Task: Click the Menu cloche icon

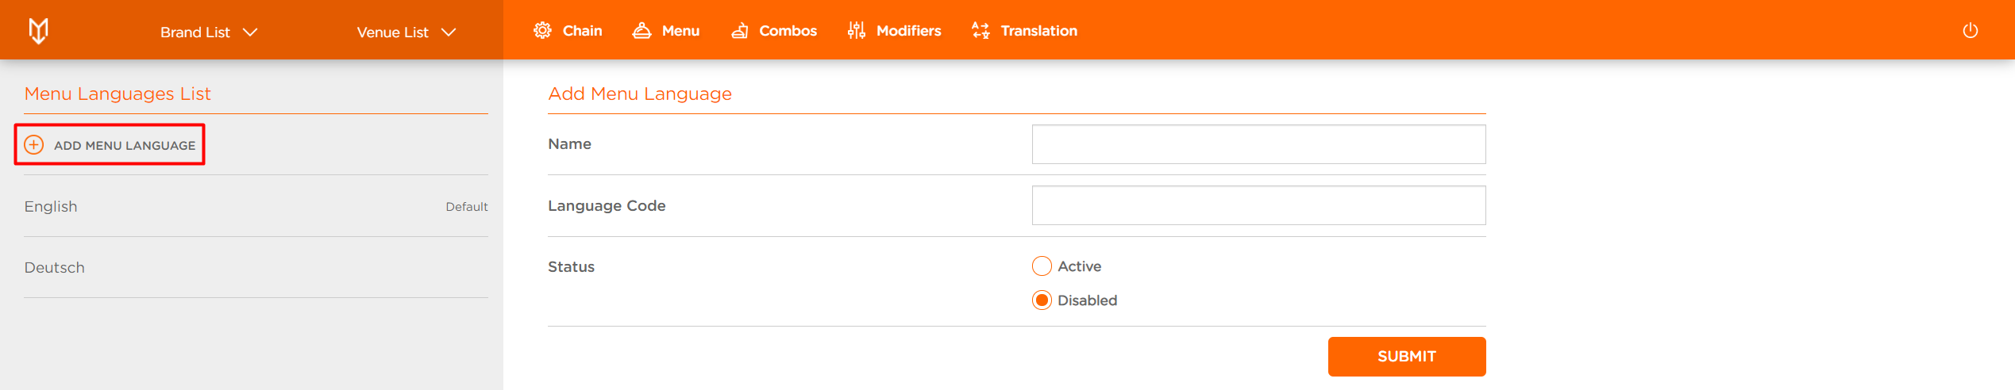Action: click(x=641, y=31)
